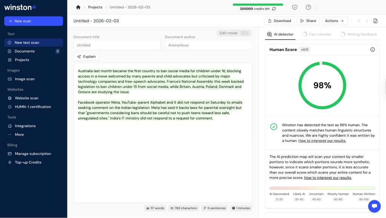386x218 pixels.
Task: Open the Human Score info icon
Action: pos(372,50)
